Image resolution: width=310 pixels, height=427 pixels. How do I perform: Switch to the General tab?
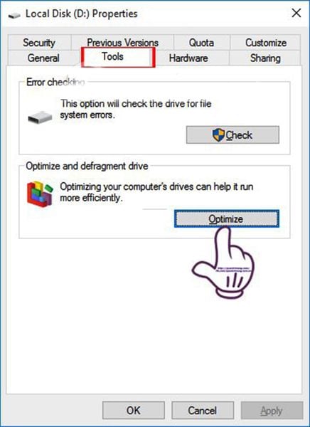tap(43, 58)
